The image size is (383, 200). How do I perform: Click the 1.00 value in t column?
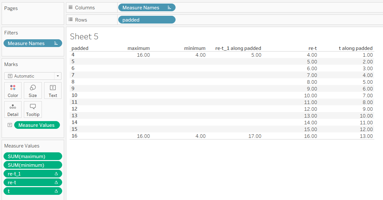[x=368, y=55]
